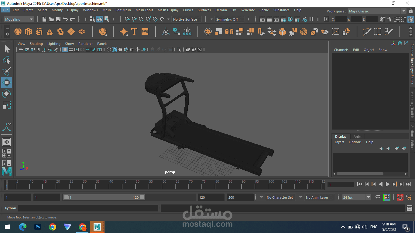Open the Platonic Solid shelf icon
The height and width of the screenshot is (233, 415).
pyautogui.click(x=103, y=32)
